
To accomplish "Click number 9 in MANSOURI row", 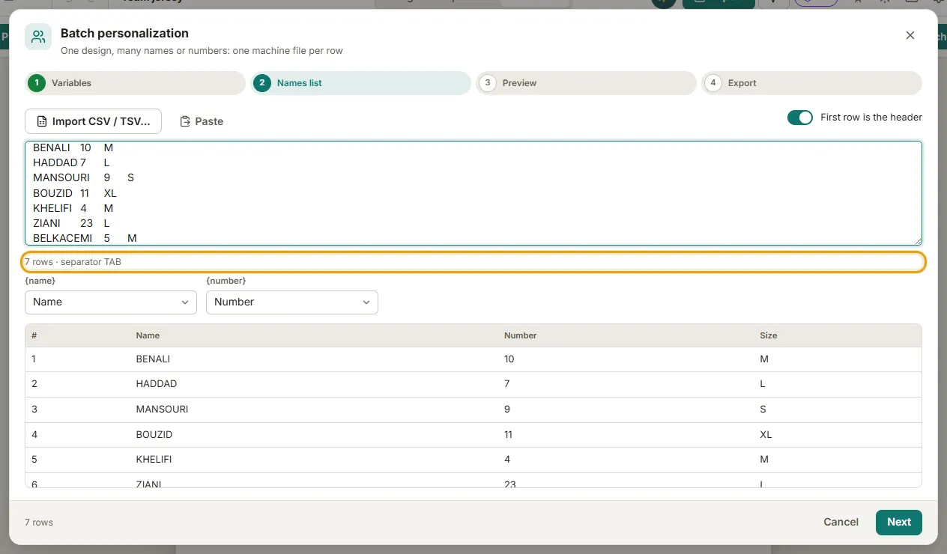I will pos(507,410).
